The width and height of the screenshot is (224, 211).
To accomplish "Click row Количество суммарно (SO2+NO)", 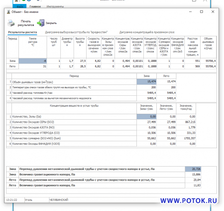I will pos(101,138).
